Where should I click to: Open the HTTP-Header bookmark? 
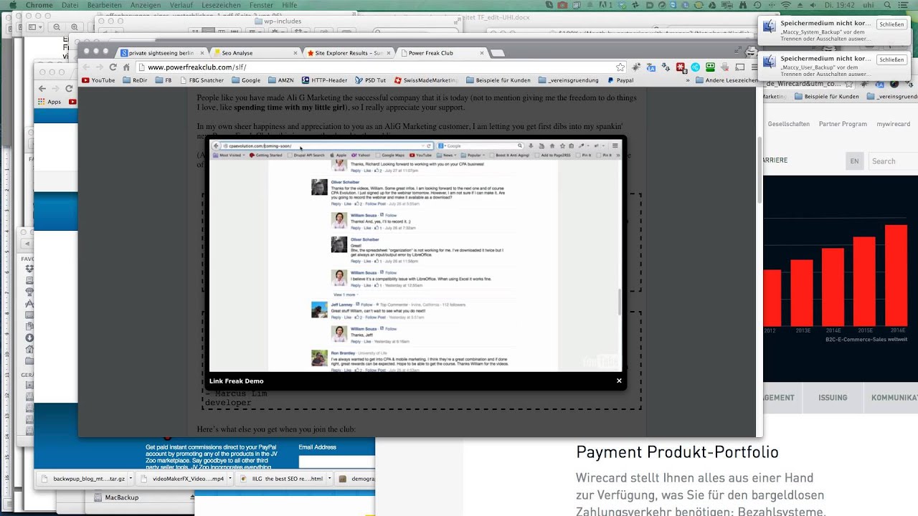coord(324,80)
